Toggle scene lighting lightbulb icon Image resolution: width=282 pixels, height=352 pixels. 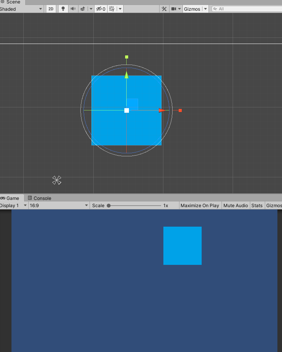click(63, 9)
